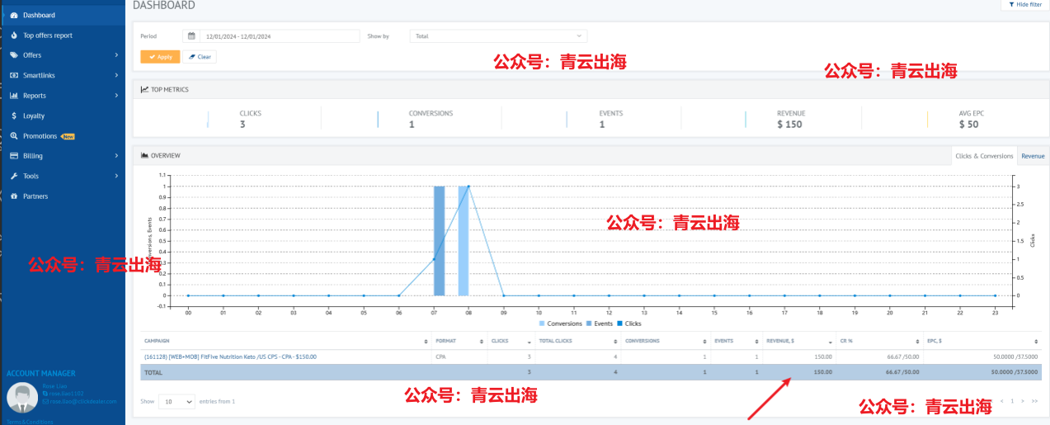Click the Promotions magnifier icon
The image size is (1050, 425).
click(14, 136)
